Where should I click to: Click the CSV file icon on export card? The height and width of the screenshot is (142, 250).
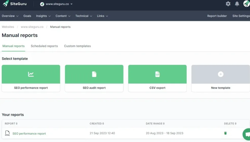(157, 74)
